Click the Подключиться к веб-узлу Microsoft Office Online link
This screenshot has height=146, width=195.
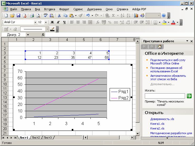168,62
